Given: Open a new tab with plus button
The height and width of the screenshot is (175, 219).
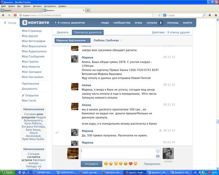Looking at the screenshot, I should coord(88,10).
